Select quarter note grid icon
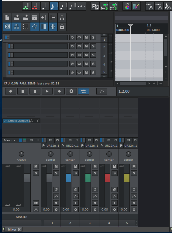 click(x=45, y=6)
